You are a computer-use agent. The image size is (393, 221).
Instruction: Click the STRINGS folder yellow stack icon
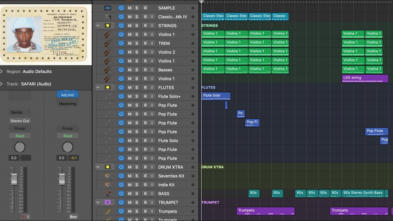tap(107, 26)
